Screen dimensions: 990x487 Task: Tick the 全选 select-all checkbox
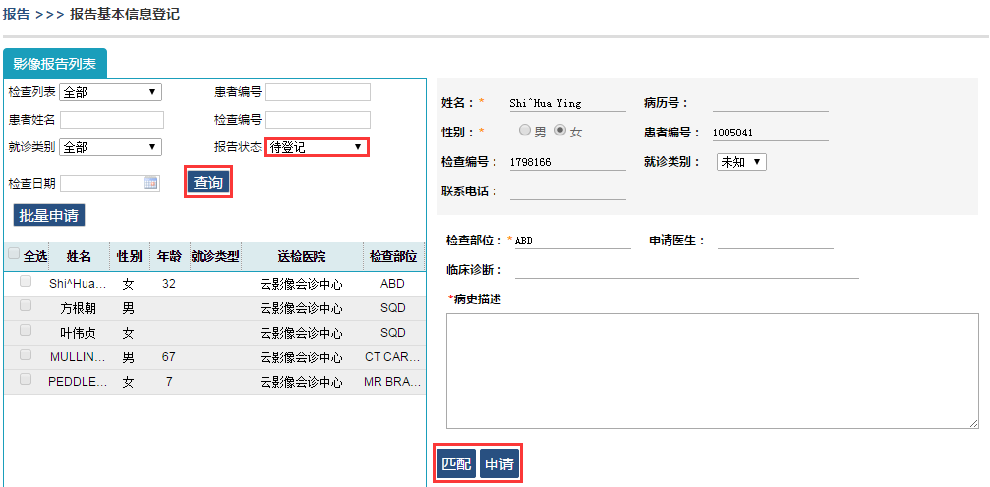14,253
